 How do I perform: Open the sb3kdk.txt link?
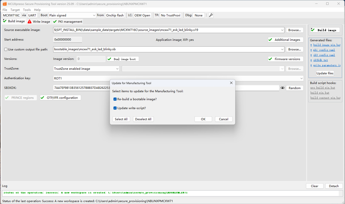click(x=320, y=61)
